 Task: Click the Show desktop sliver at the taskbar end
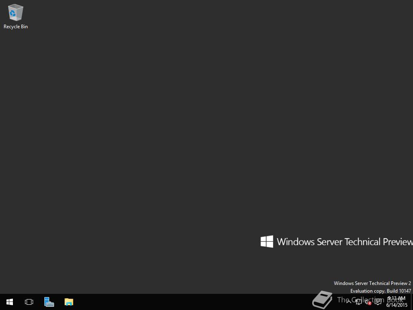(x=412, y=302)
